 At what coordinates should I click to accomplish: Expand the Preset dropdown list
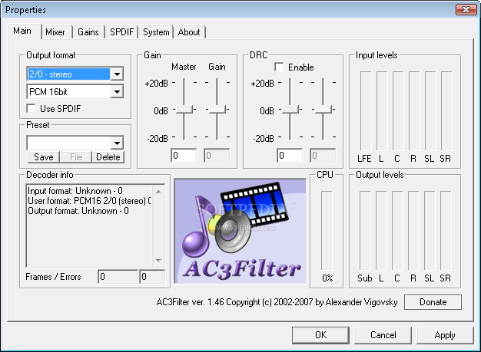click(x=117, y=143)
